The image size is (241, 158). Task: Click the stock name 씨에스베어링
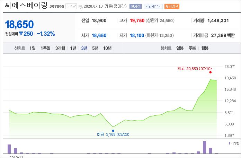(26, 6)
